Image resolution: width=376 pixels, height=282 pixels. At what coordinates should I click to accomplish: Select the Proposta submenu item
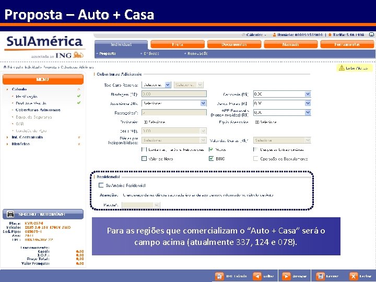[108, 53]
